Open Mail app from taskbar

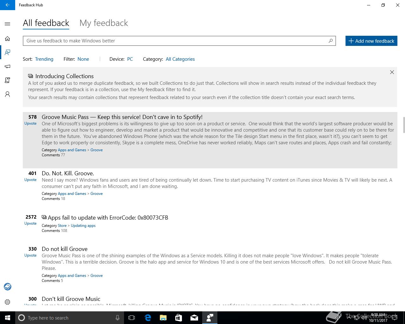[194, 318]
